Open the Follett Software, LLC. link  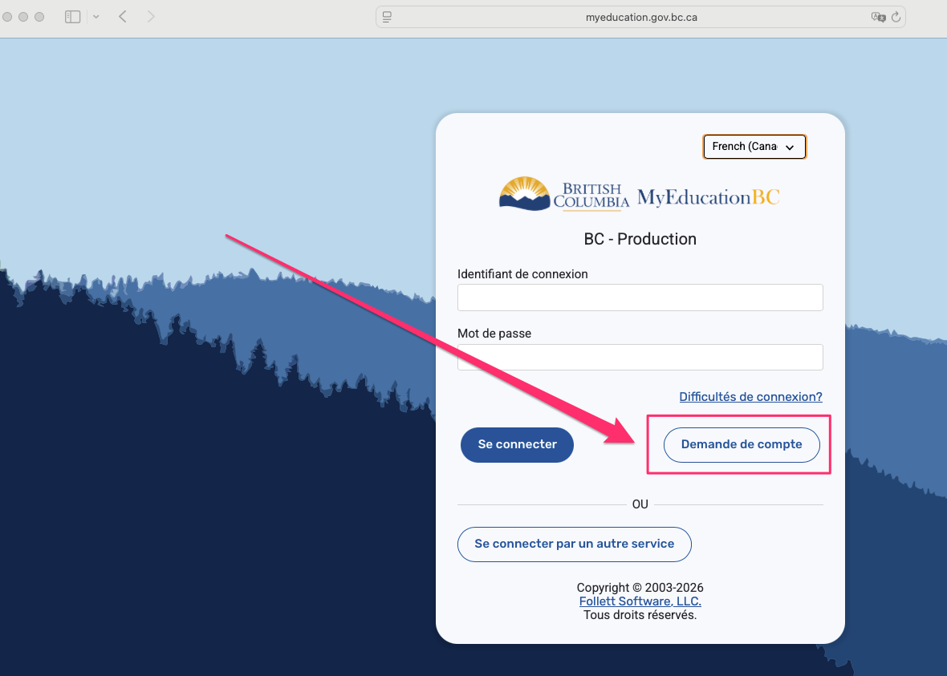(x=640, y=601)
